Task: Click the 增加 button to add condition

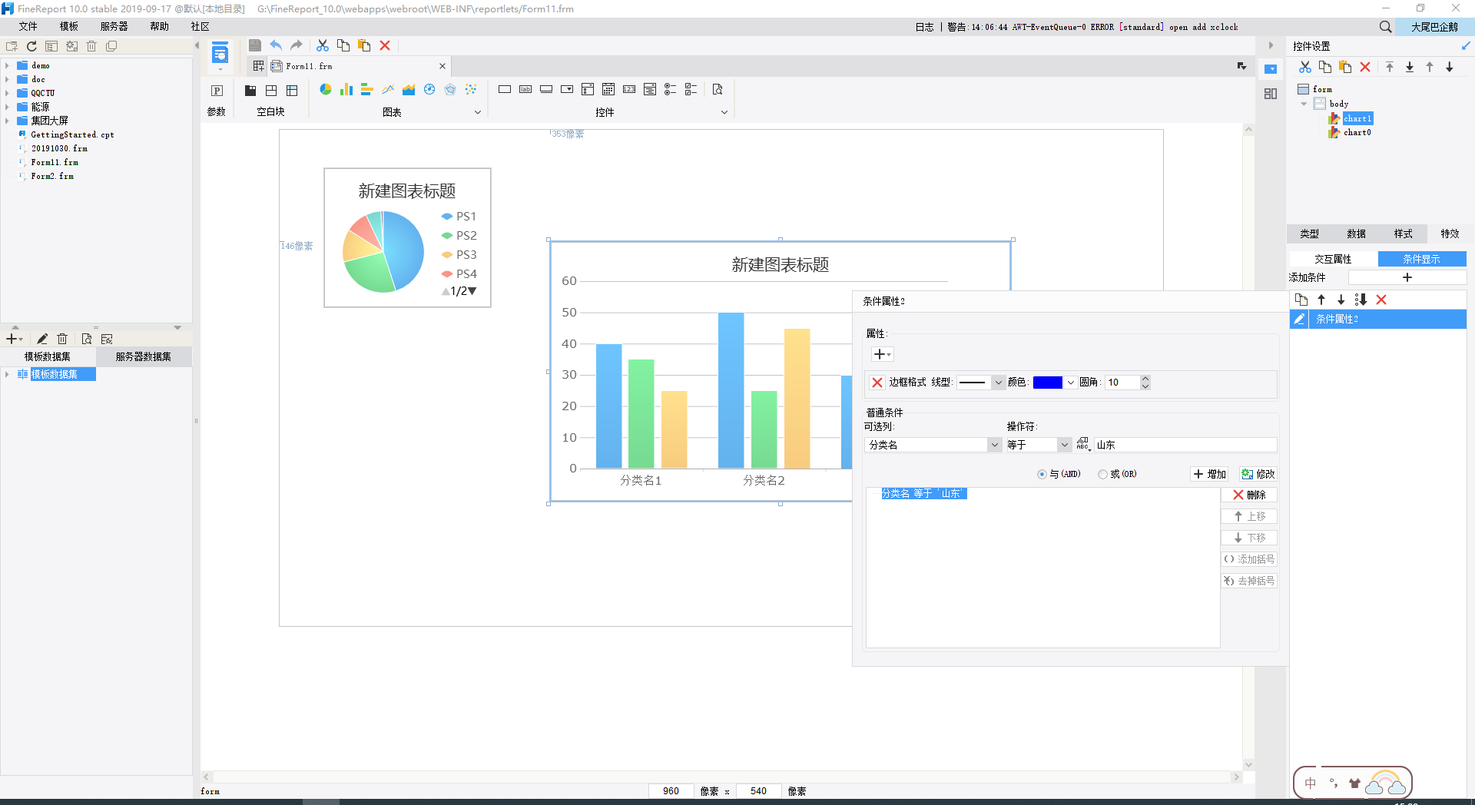Action: pyautogui.click(x=1210, y=474)
